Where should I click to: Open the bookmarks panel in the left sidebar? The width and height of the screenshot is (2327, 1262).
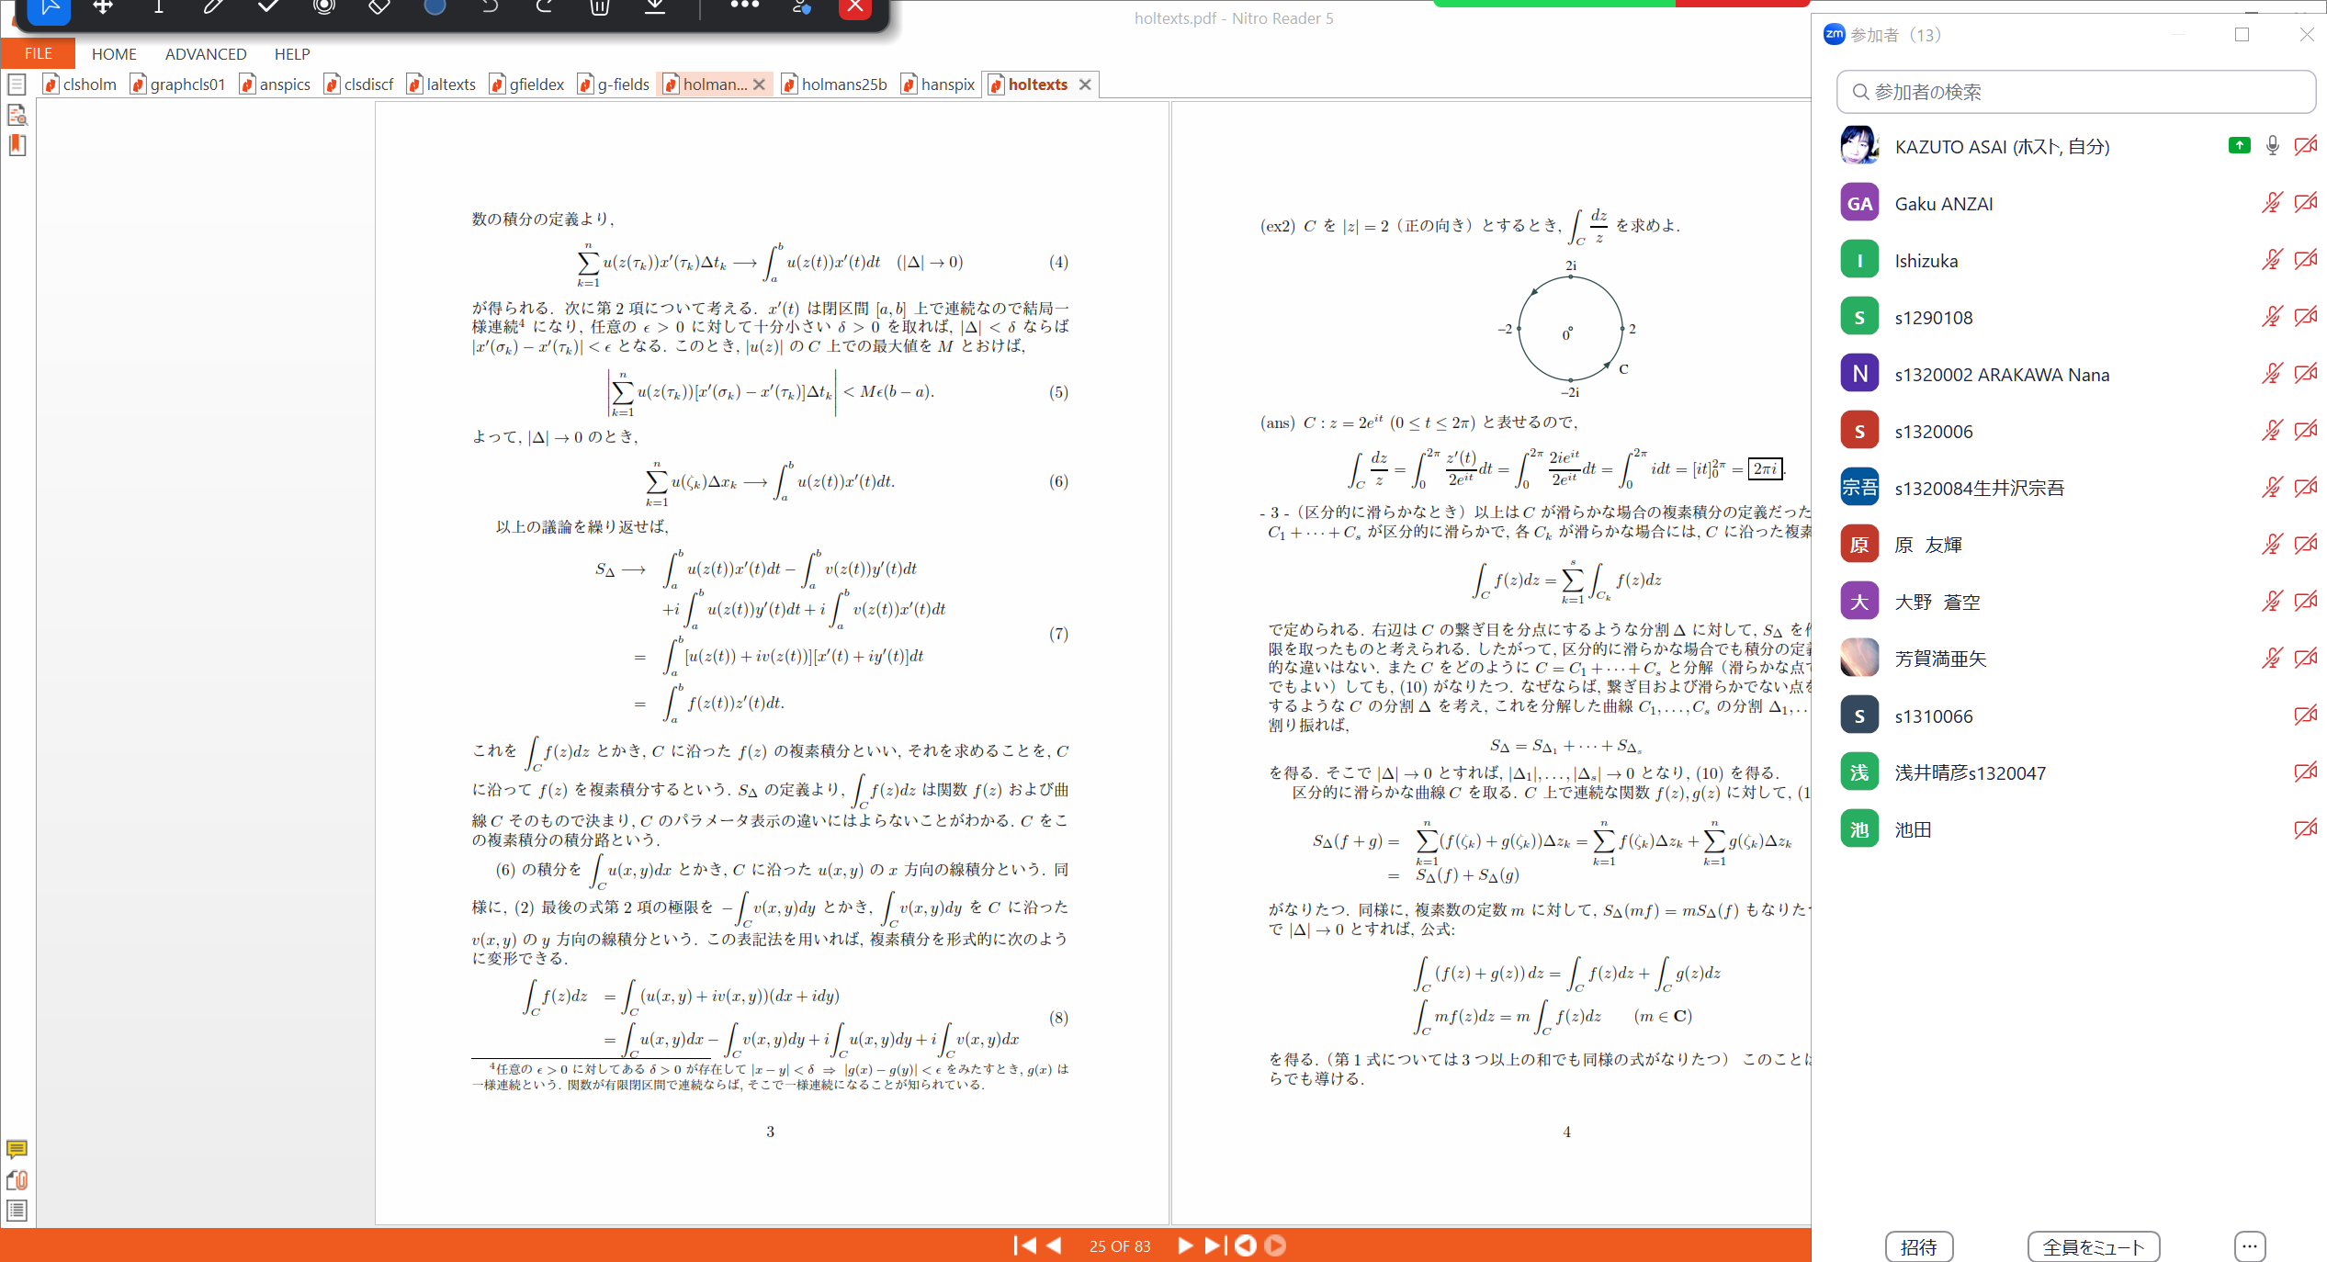17,145
